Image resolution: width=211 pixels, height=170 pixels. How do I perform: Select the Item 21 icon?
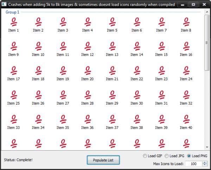point(113,71)
